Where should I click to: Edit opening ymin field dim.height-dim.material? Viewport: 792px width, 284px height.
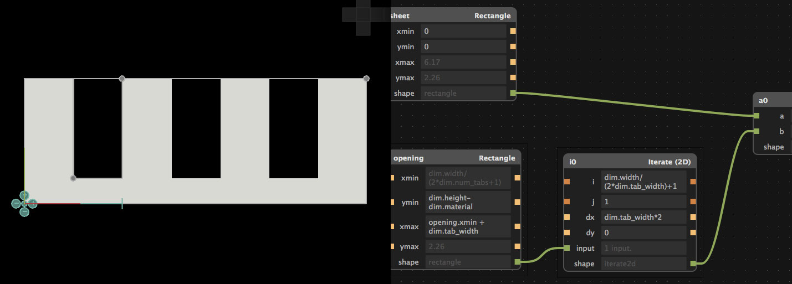468,202
